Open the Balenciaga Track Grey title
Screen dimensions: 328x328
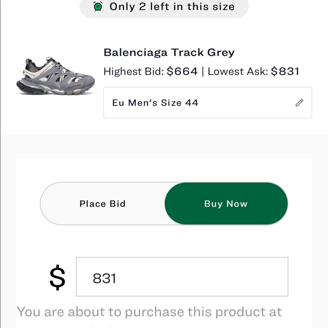[169, 52]
